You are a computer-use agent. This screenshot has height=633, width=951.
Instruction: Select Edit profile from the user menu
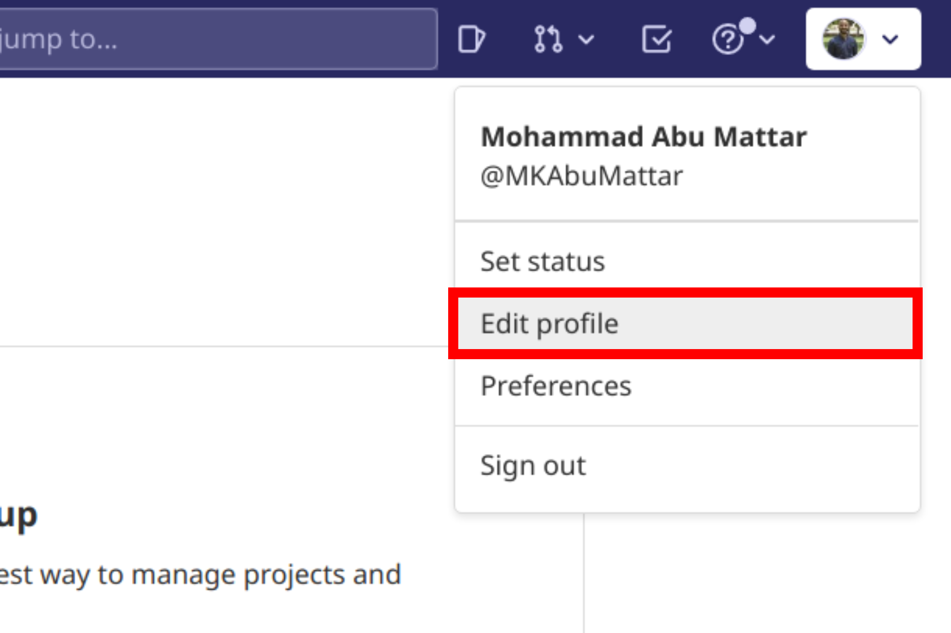coord(549,323)
